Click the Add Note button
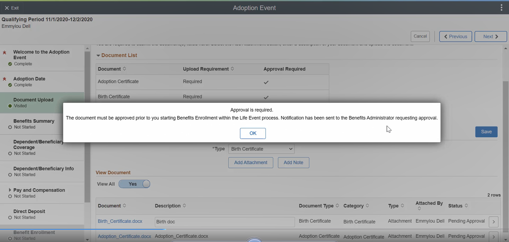 point(293,163)
